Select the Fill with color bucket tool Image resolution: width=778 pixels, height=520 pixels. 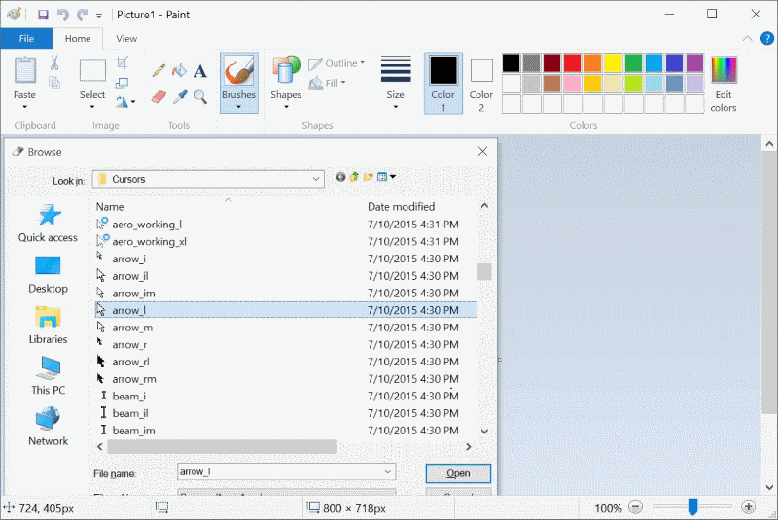pyautogui.click(x=180, y=70)
